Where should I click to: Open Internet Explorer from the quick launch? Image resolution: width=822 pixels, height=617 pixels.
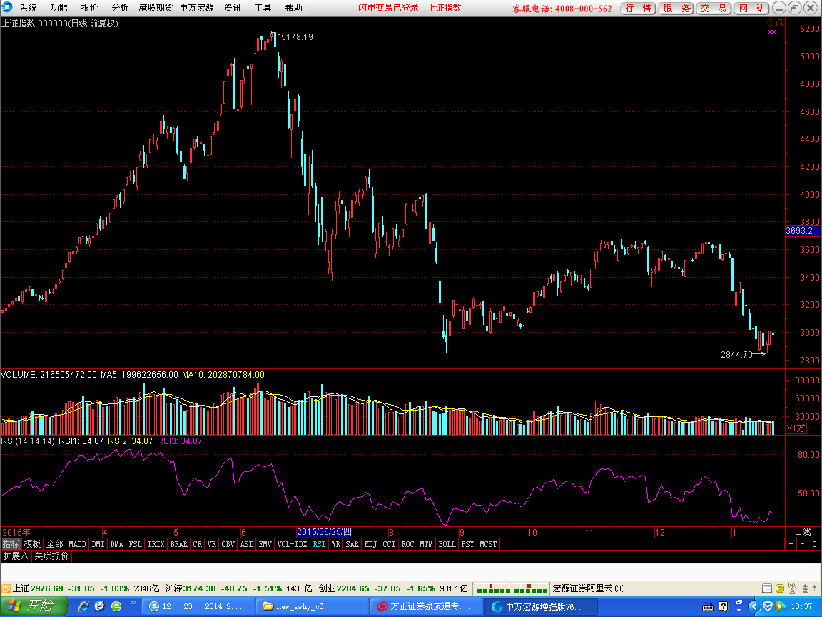click(x=83, y=606)
